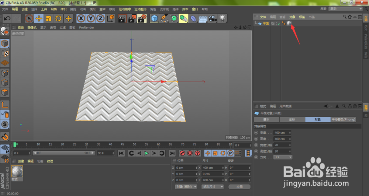Viewport: 369px width, 196px height.
Task: Activate the Move tool in top toolbar
Action: coord(39,18)
